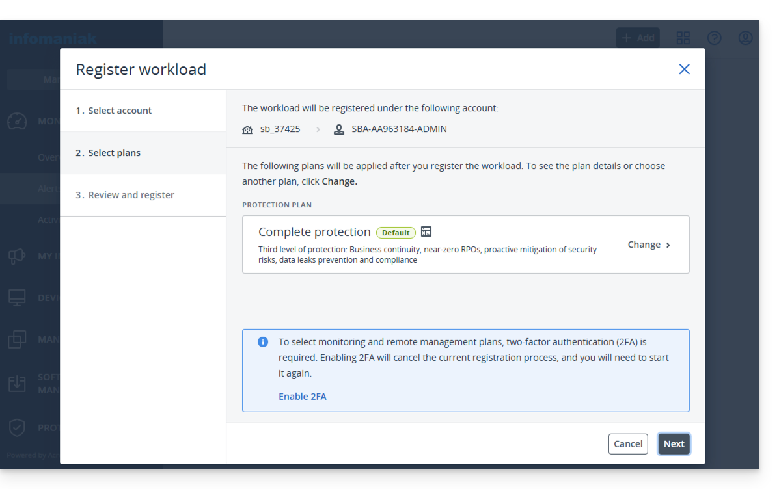Click the Enable 2FA link
The width and height of the screenshot is (779, 489).
303,397
